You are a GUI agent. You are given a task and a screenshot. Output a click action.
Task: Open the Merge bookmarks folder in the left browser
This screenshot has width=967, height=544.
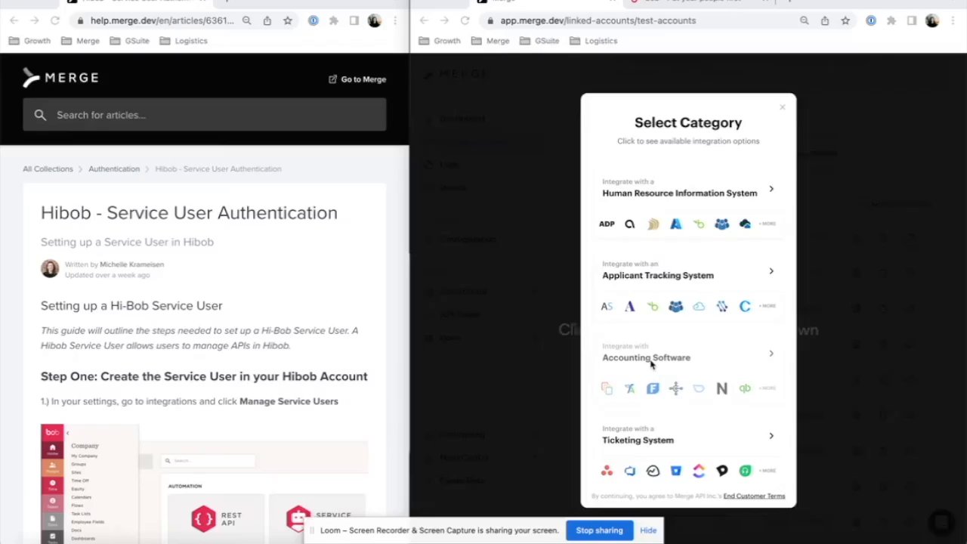80,41
